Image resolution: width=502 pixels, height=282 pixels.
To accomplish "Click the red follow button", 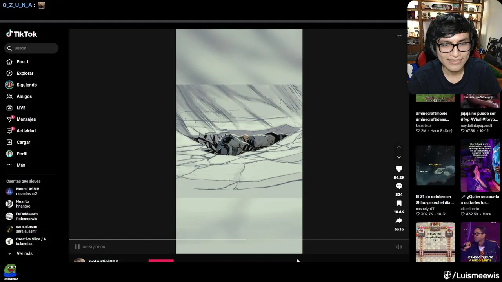I will pyautogui.click(x=161, y=260).
